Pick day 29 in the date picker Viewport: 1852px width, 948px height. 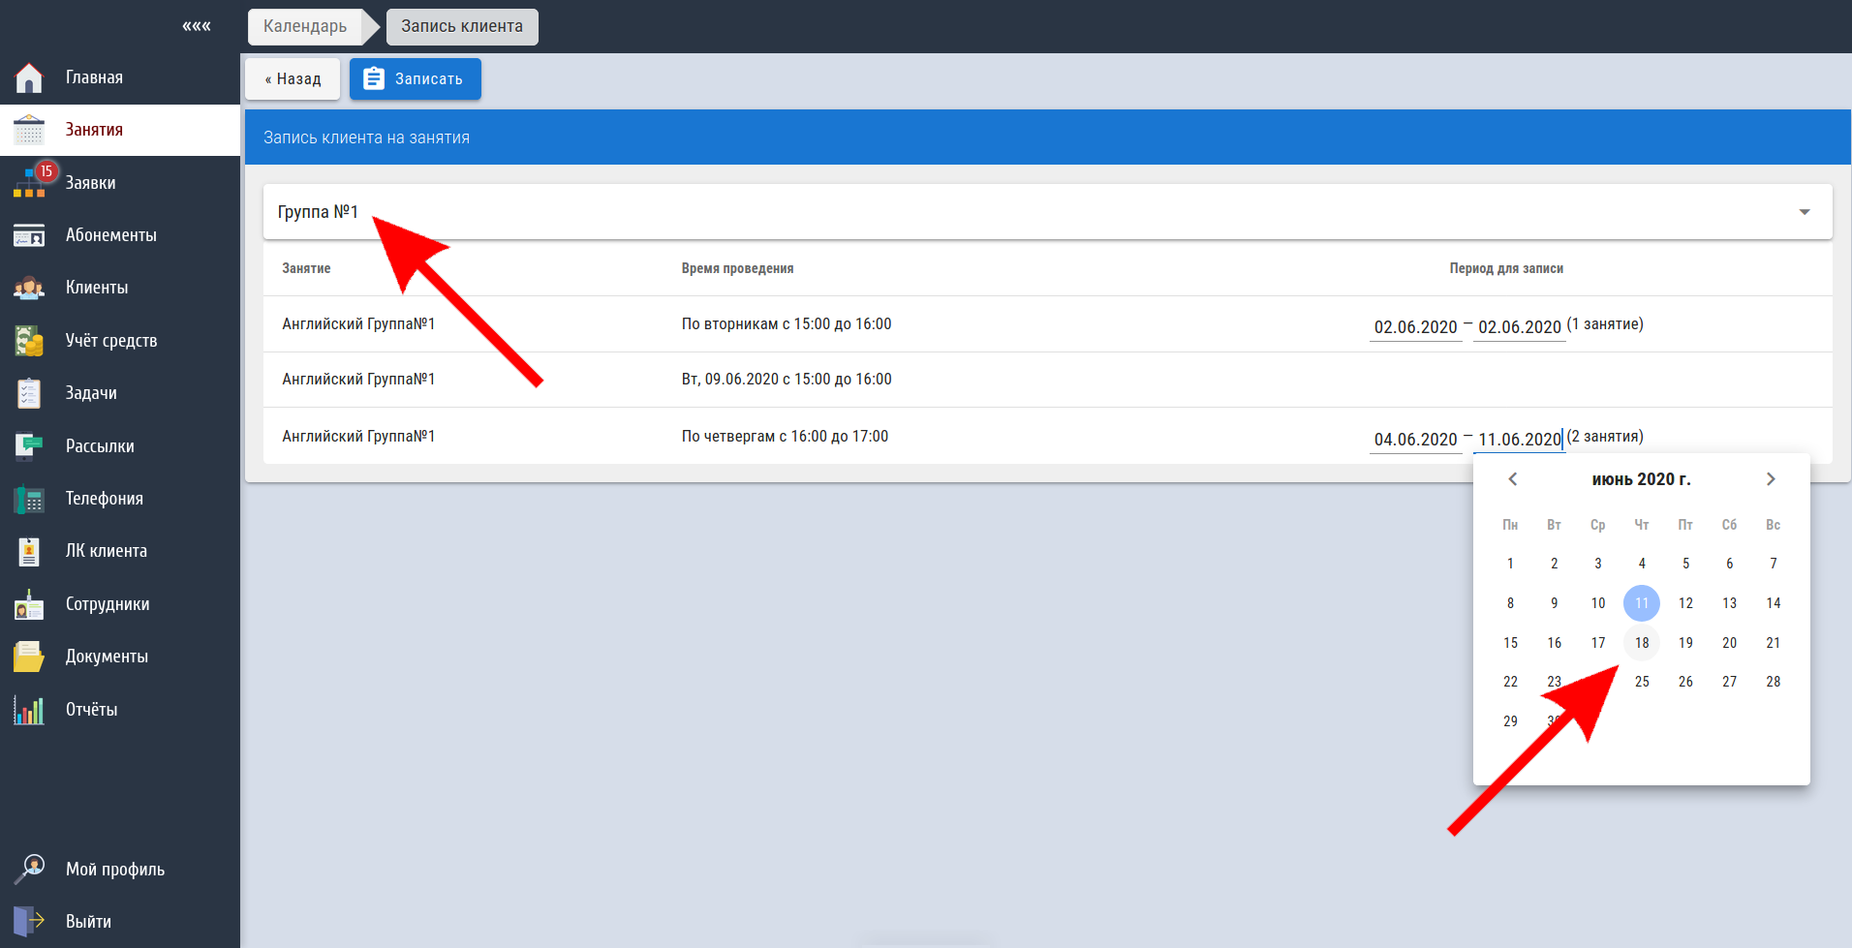pyautogui.click(x=1510, y=721)
